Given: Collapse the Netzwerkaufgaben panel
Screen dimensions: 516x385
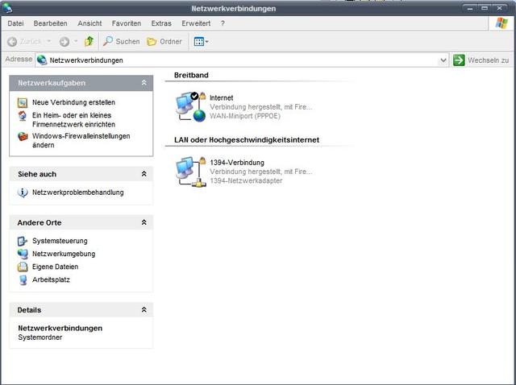Looking at the screenshot, I should (x=144, y=82).
